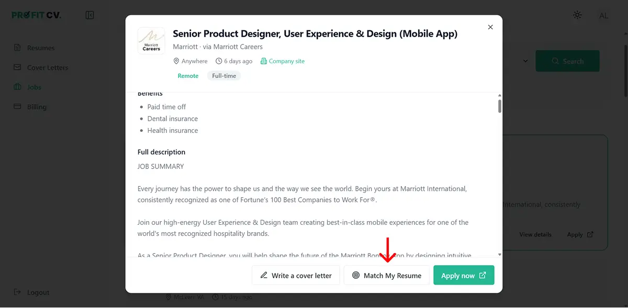Click the Logout icon
Image resolution: width=628 pixels, height=308 pixels.
coord(17,292)
